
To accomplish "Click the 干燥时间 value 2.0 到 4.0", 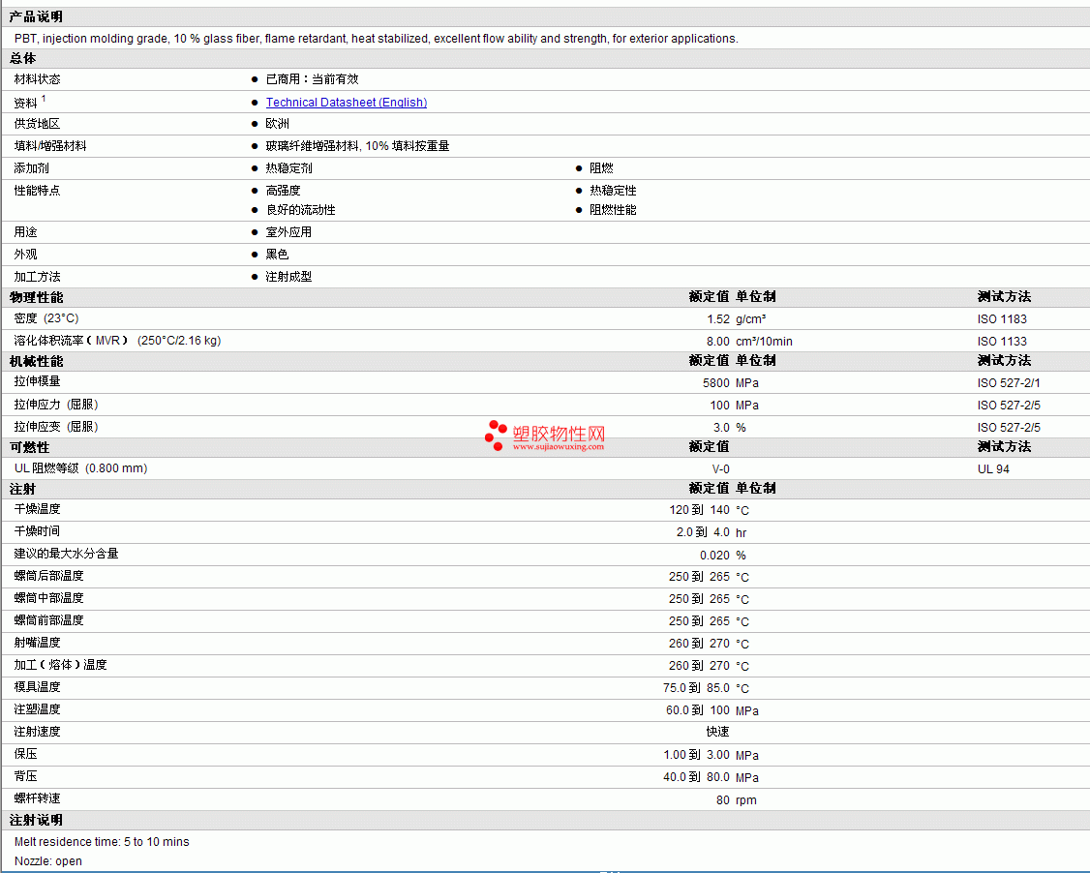I will (703, 532).
